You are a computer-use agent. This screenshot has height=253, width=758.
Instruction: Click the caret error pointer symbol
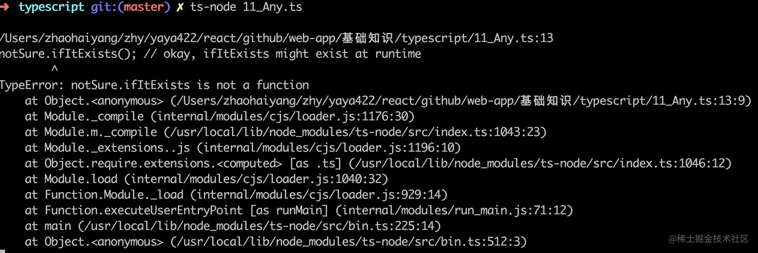tap(55, 69)
